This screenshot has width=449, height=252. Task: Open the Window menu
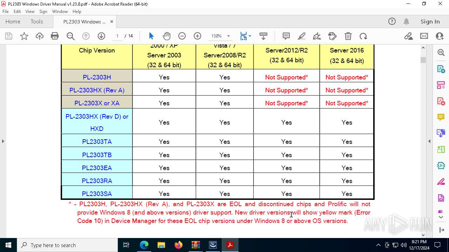pyautogui.click(x=60, y=12)
